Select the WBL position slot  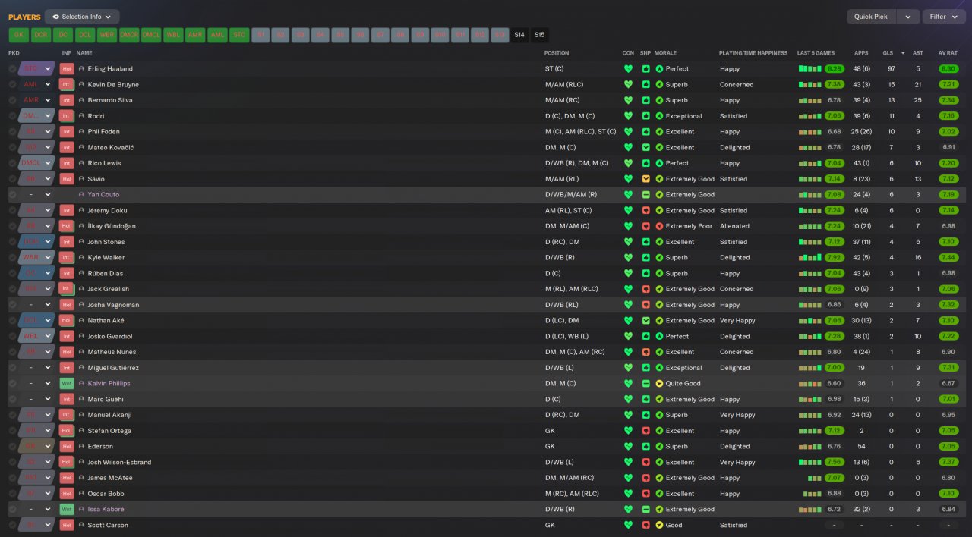click(173, 35)
